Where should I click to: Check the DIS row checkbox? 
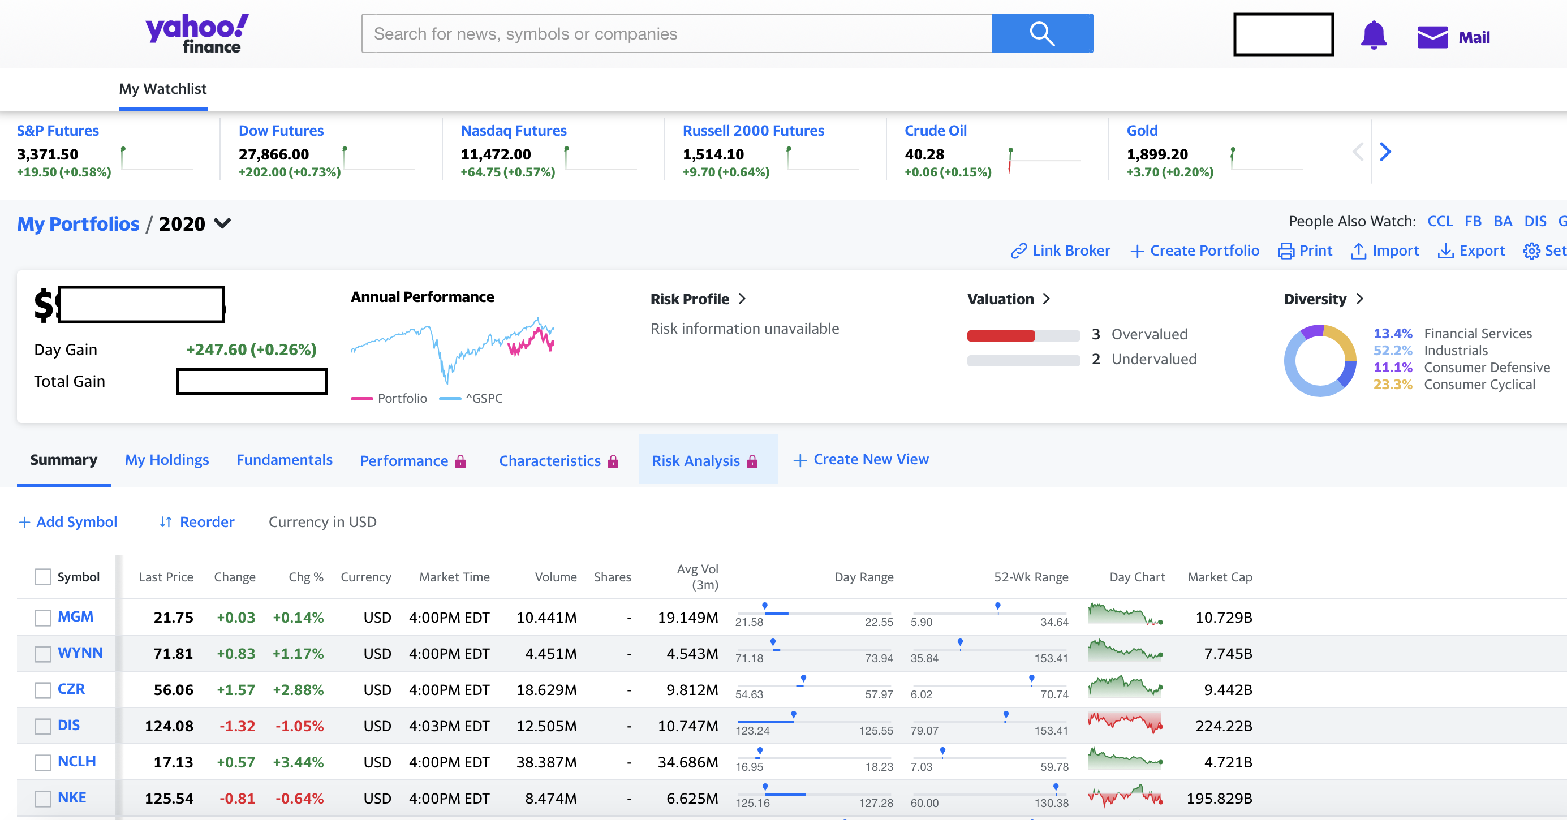pos(42,726)
